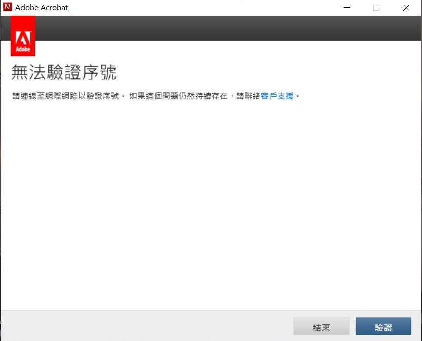Click the heading 無法驗證序號
The width and height of the screenshot is (422, 341).
point(64,72)
